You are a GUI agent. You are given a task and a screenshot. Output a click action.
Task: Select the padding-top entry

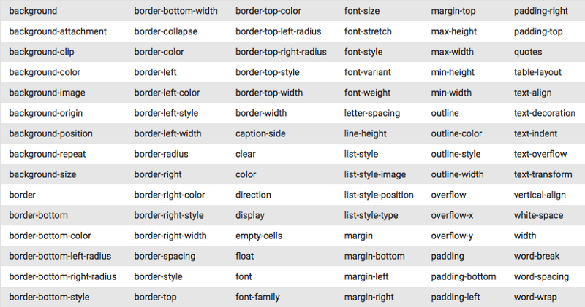538,31
